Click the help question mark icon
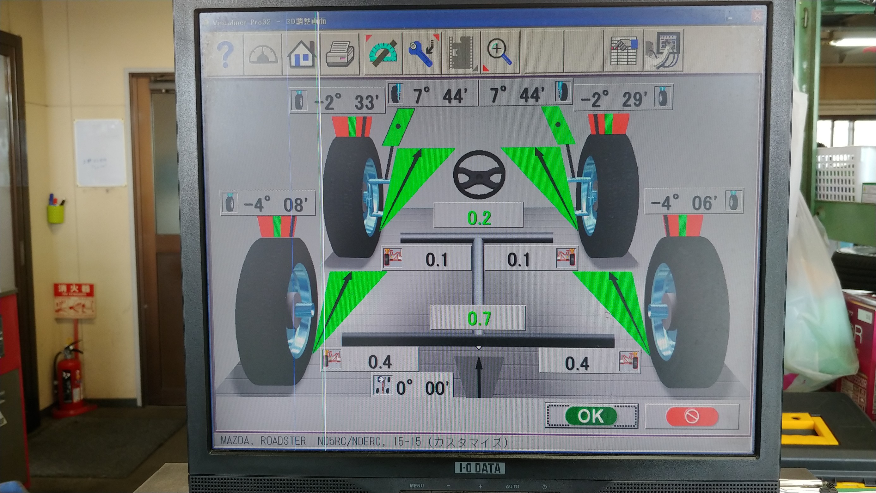Image resolution: width=876 pixels, height=493 pixels. point(225,54)
